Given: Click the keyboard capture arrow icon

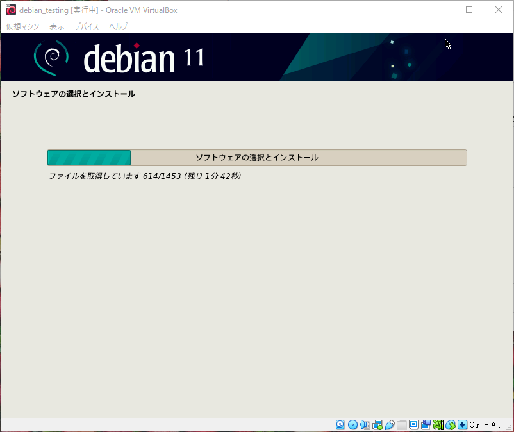Looking at the screenshot, I should (463, 425).
